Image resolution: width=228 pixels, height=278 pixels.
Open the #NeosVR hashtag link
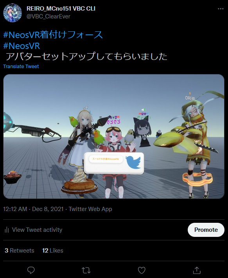click(x=22, y=46)
